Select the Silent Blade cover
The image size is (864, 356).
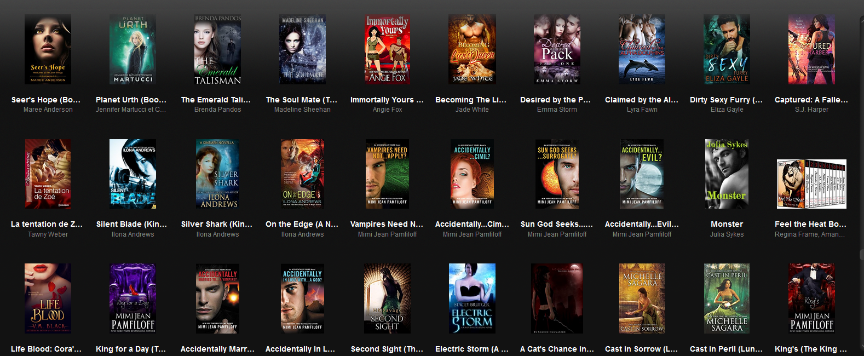133,174
